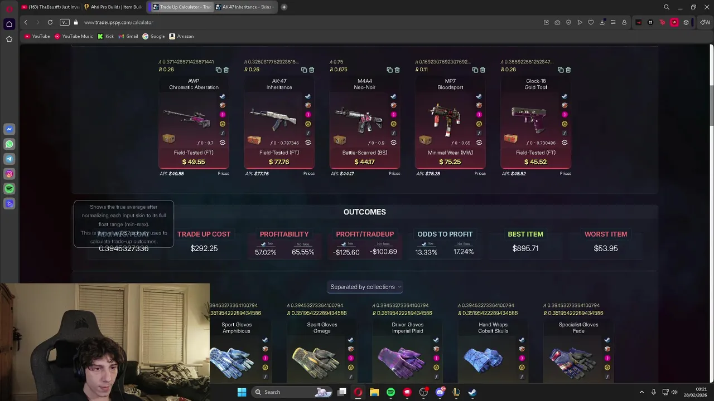Click the case icon on MP7 Bloodsport card
The height and width of the screenshot is (401, 714).
coord(425,140)
